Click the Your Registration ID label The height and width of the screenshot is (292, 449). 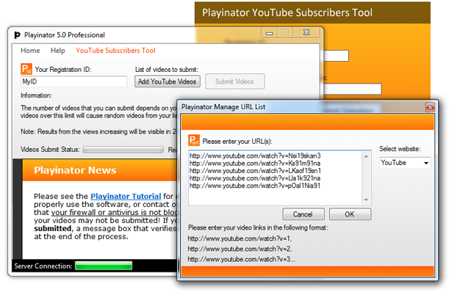point(63,70)
